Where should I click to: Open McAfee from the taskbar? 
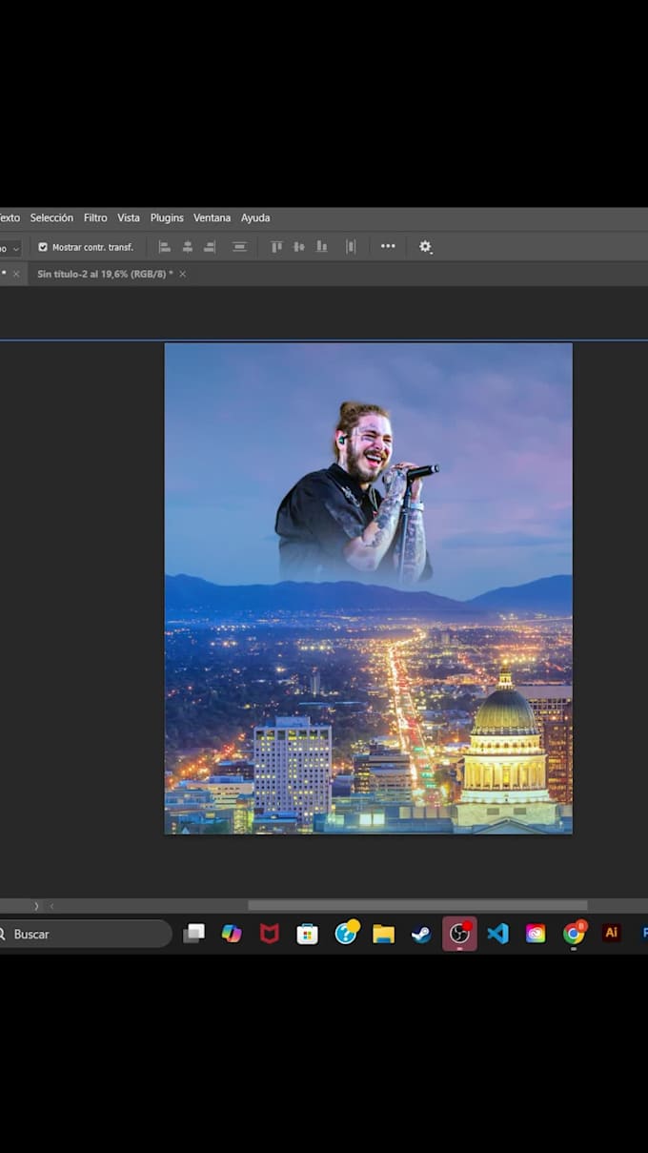270,934
